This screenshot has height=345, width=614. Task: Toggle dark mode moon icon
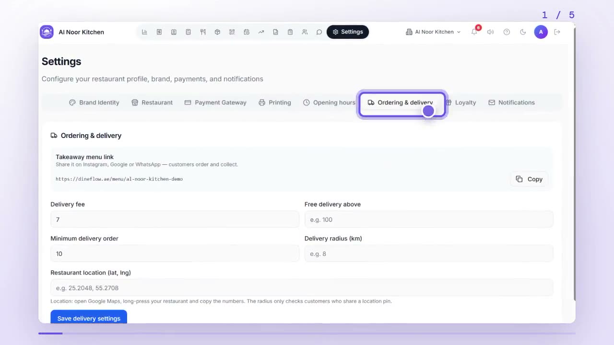(523, 32)
